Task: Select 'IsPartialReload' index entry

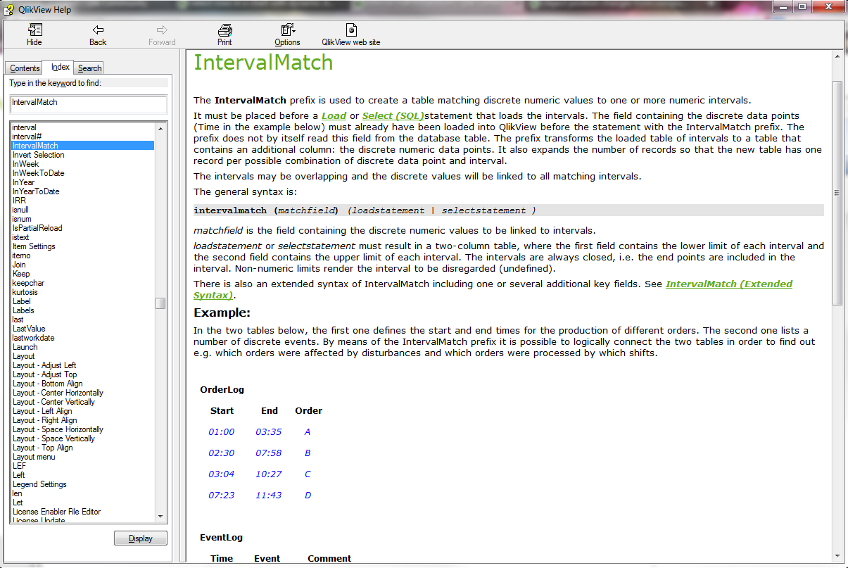Action: point(37,228)
